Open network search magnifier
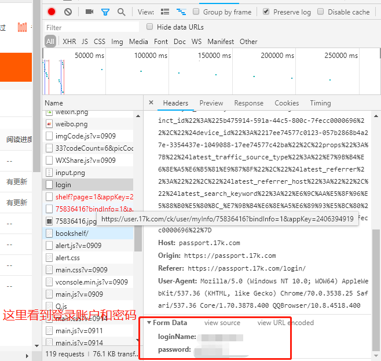Screen dimensions: 381x361 pyautogui.click(x=121, y=12)
